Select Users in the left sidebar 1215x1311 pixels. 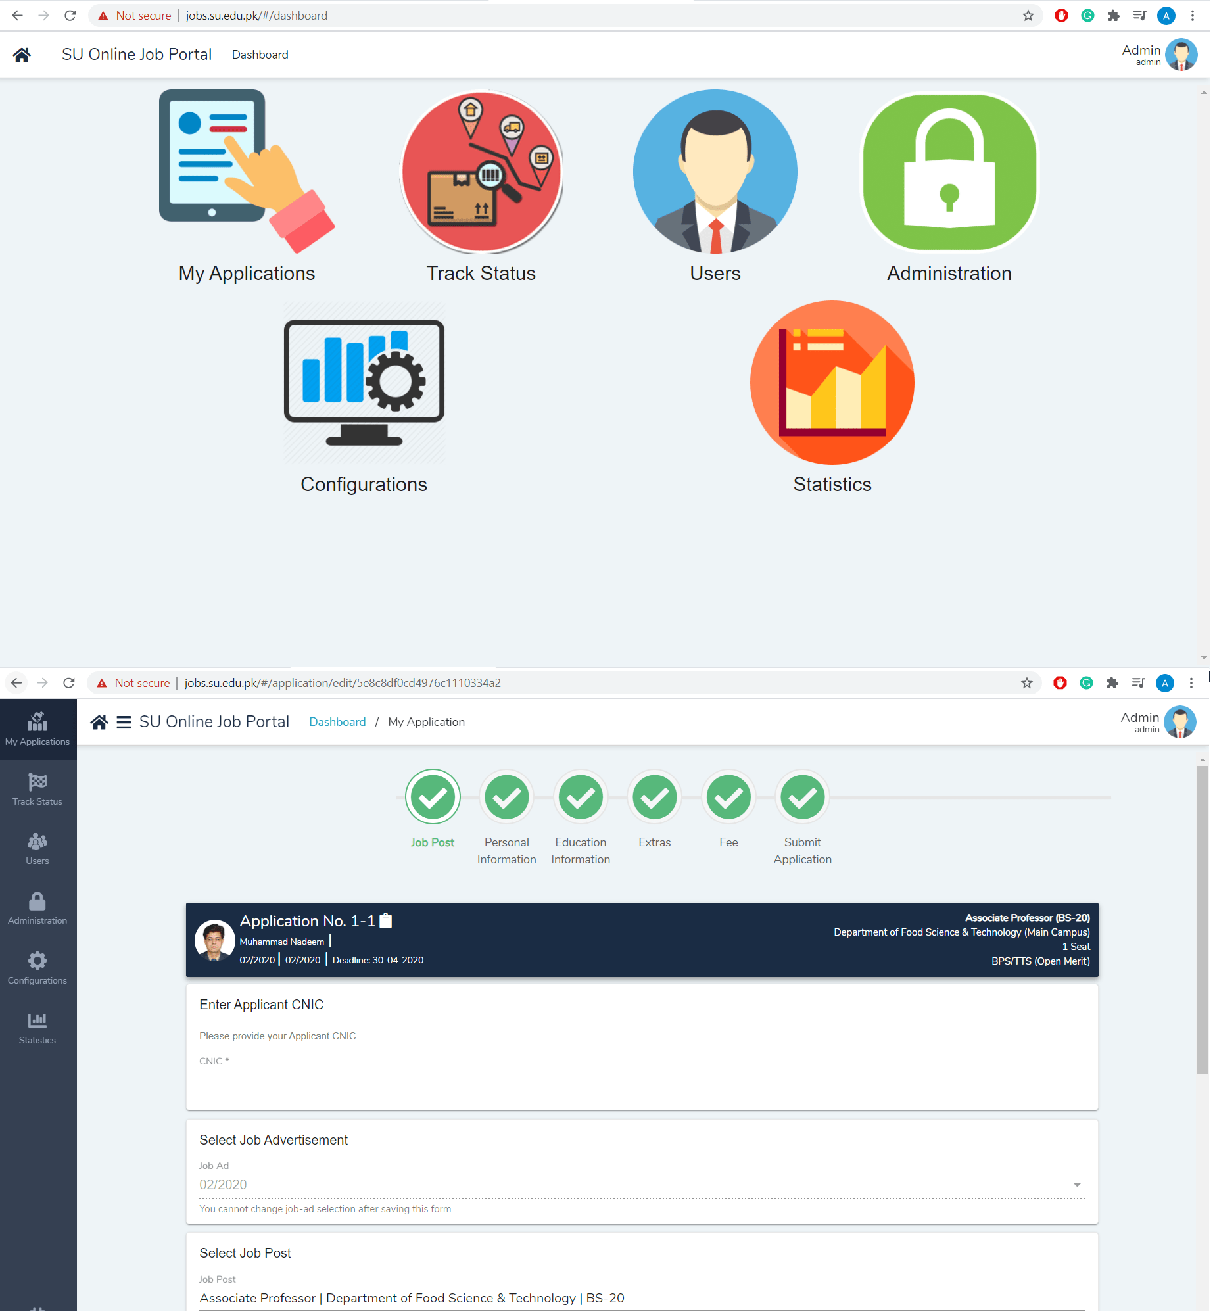[x=37, y=848]
